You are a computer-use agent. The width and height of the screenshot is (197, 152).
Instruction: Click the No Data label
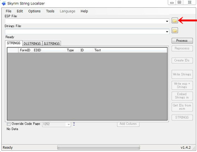(12, 129)
